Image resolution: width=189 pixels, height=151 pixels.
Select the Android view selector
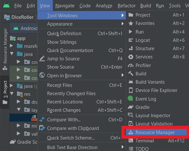25,28
